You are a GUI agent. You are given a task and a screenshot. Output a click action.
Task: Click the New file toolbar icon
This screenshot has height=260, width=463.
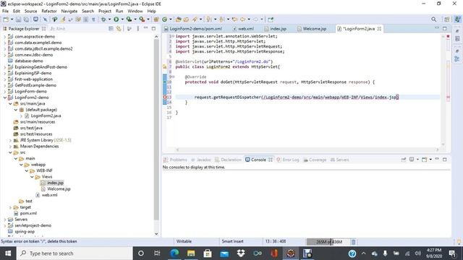[x=6, y=19]
